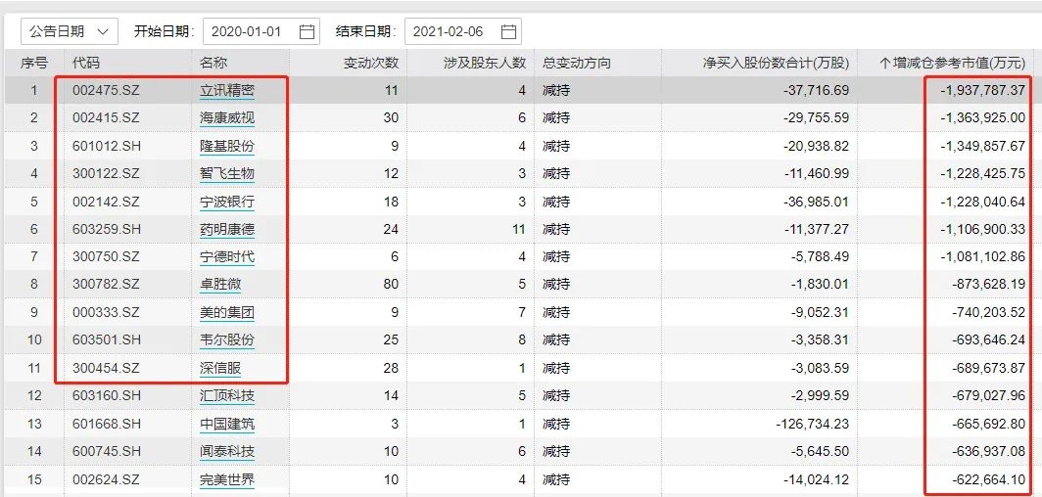Open stock link 隆基股份
The image size is (1042, 497).
[x=227, y=146]
